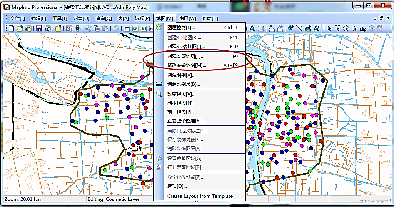Close the open 地图[M] menu
Image resolution: width=394 pixels, height=207 pixels.
pos(165,18)
